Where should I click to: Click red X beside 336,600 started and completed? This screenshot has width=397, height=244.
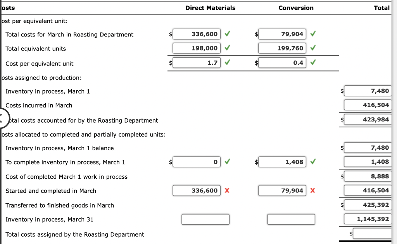(227, 190)
